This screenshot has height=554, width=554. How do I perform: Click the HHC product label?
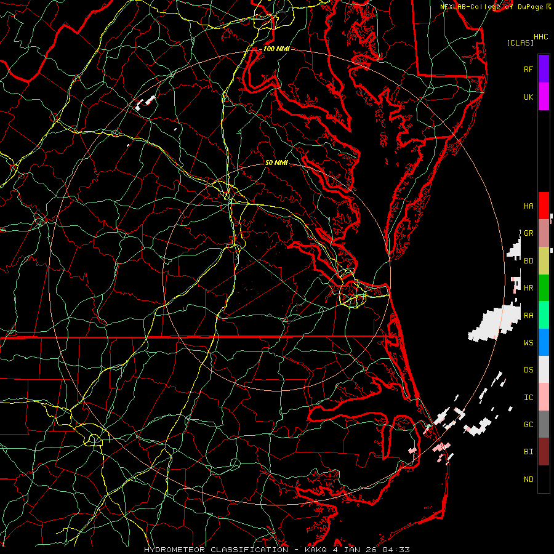click(540, 36)
